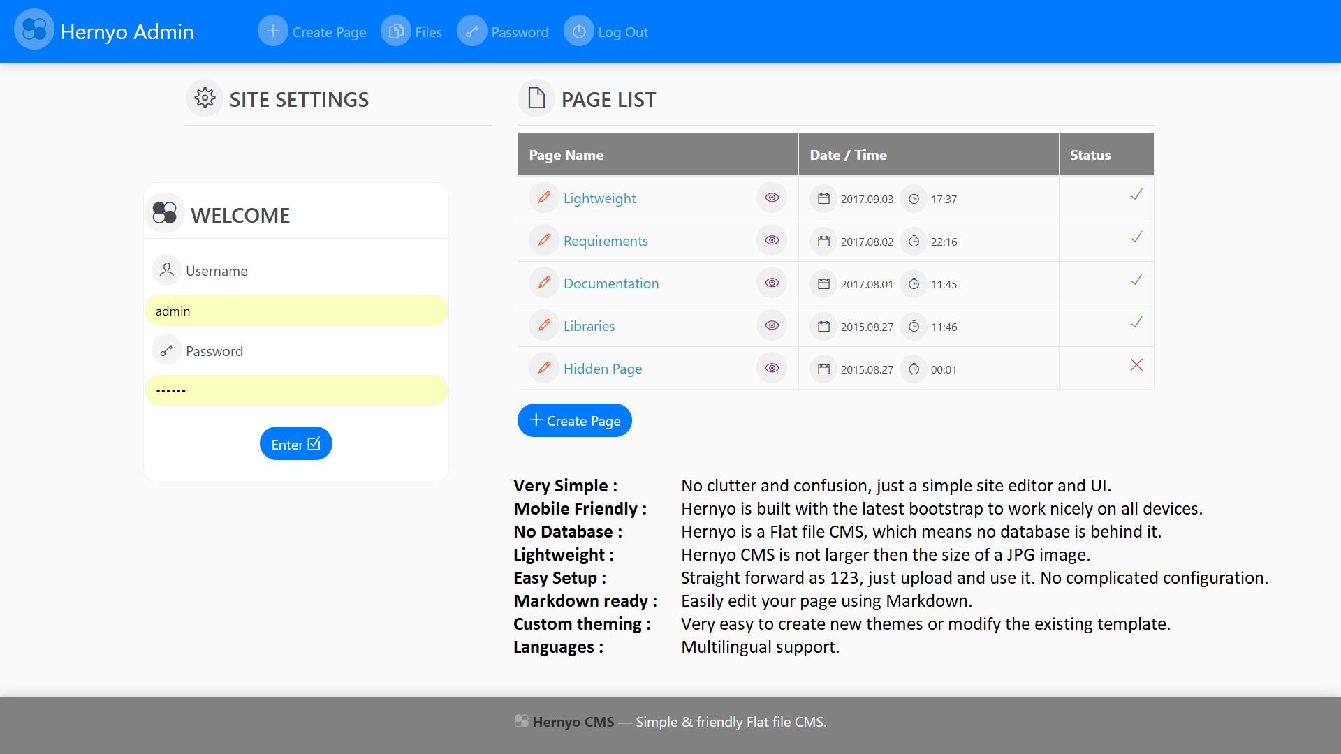Click the edit pencil icon for Lightweight
This screenshot has width=1341, height=754.
point(544,198)
